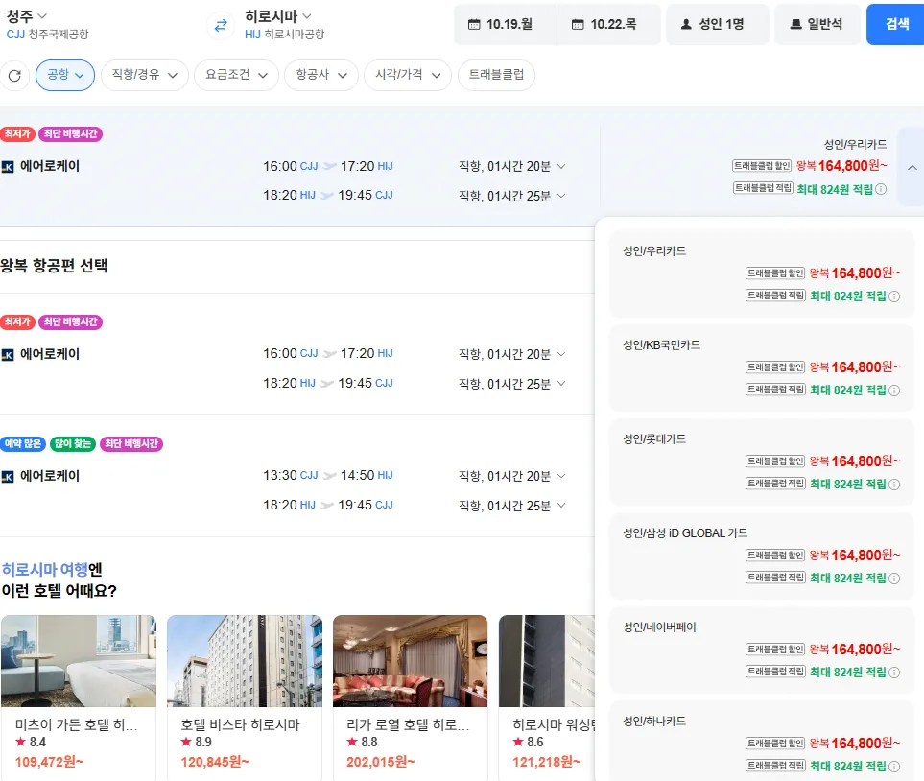Click the refresh filters icon
924x781 pixels.
click(14, 76)
